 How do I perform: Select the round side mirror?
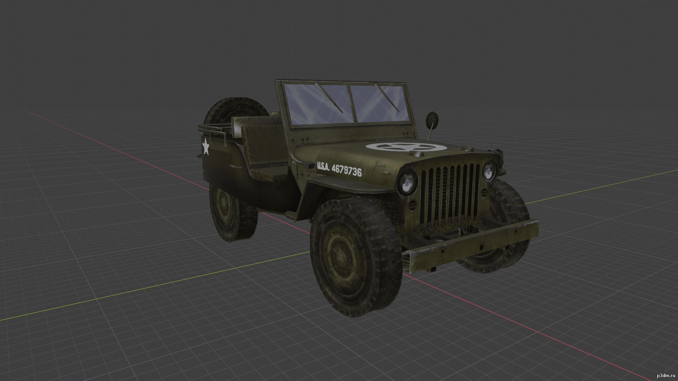point(432,121)
